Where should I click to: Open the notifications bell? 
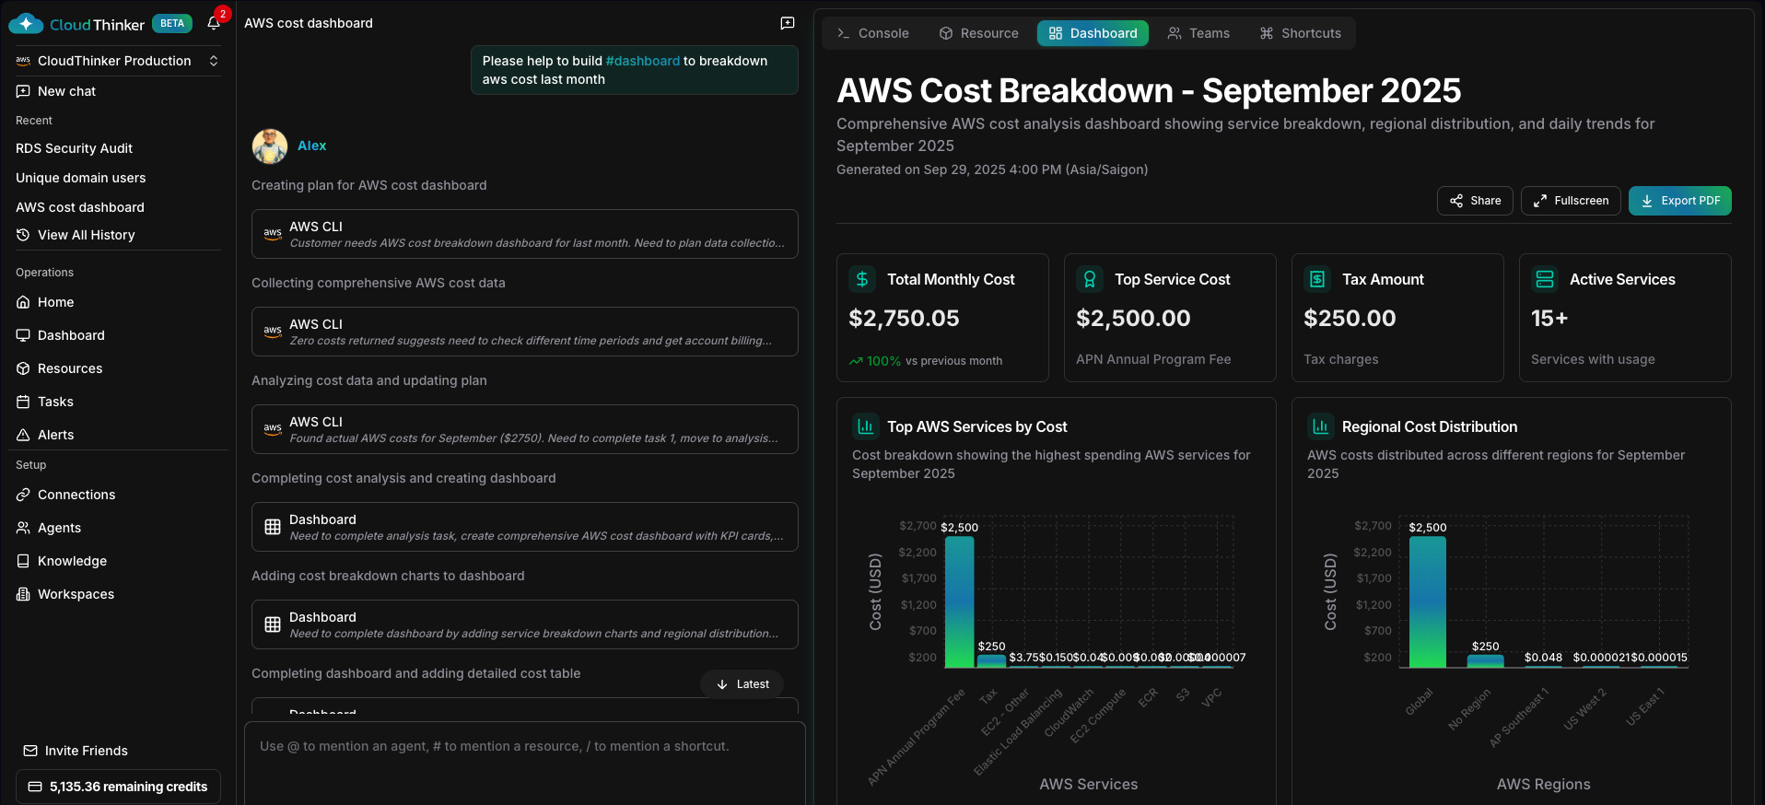click(x=214, y=23)
